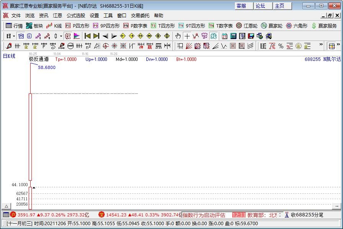Screen dimensions: 343x229
Task: Toggle the grid layout button at toolbar end
Action: (x=332, y=46)
